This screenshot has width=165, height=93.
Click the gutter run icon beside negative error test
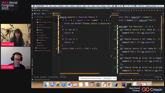115,58
